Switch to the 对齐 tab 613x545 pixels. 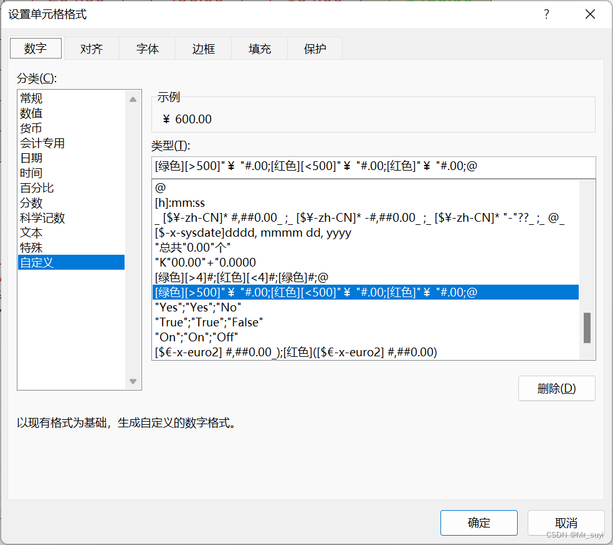[91, 48]
